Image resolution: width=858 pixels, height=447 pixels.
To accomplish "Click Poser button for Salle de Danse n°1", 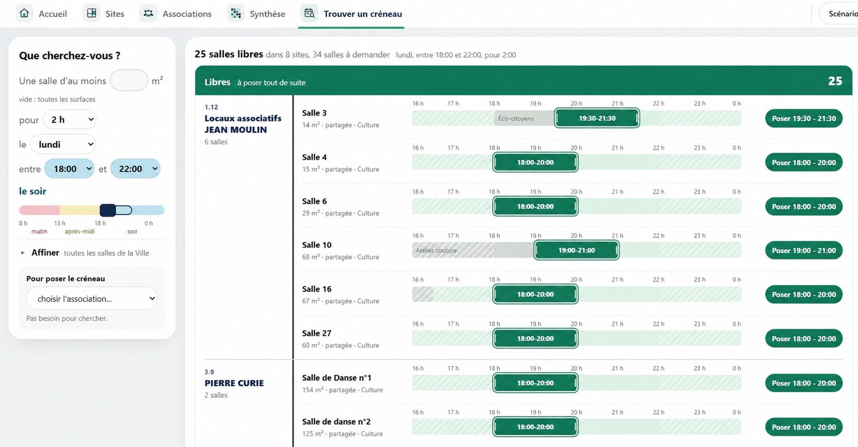I will tap(804, 383).
